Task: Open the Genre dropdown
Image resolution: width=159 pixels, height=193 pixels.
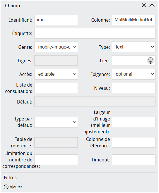Action: [56, 47]
